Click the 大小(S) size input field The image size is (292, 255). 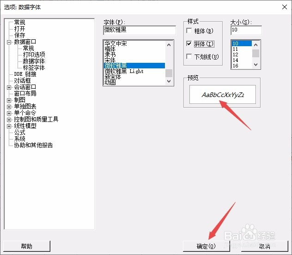pos(246,30)
